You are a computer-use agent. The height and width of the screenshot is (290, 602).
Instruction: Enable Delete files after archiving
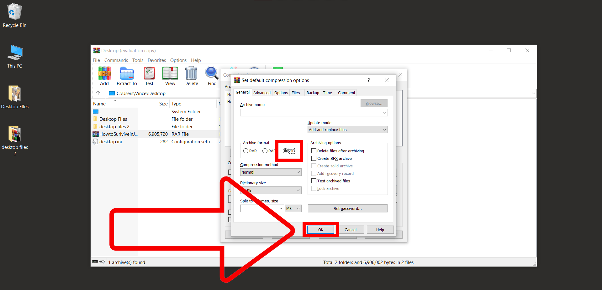pos(314,150)
